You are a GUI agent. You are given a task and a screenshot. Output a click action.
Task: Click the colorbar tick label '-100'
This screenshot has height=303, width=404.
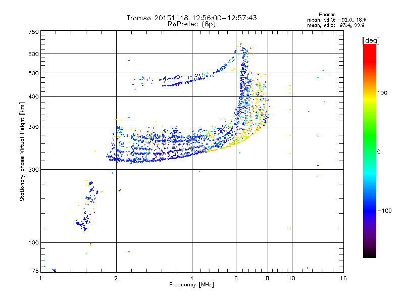click(x=384, y=211)
